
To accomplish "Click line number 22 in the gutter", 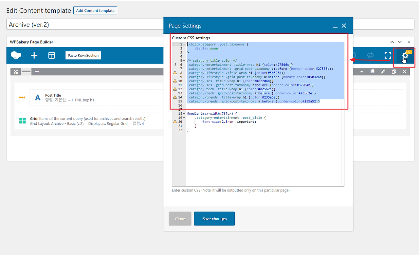I will click(180, 130).
